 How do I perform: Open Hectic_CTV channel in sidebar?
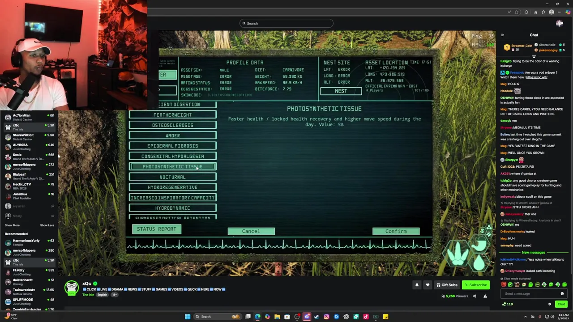coord(29,186)
